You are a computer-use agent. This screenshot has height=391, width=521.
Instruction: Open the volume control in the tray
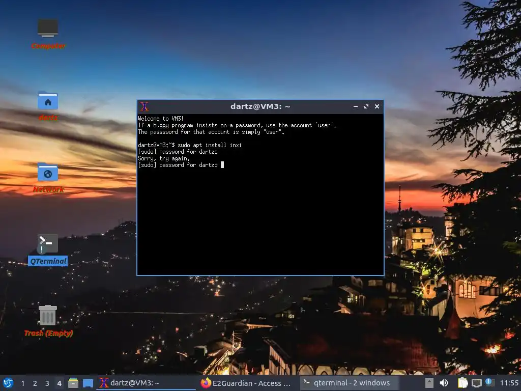tap(444, 383)
